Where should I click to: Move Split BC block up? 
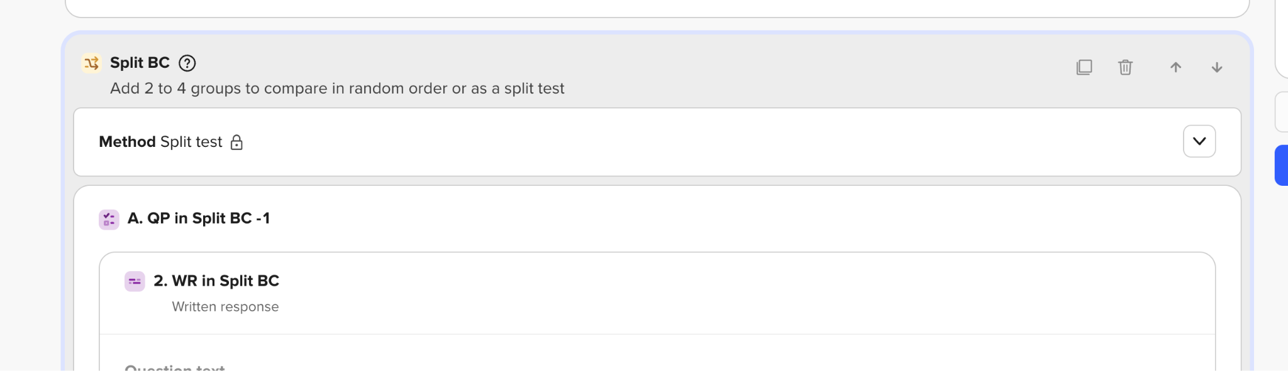coord(1175,67)
